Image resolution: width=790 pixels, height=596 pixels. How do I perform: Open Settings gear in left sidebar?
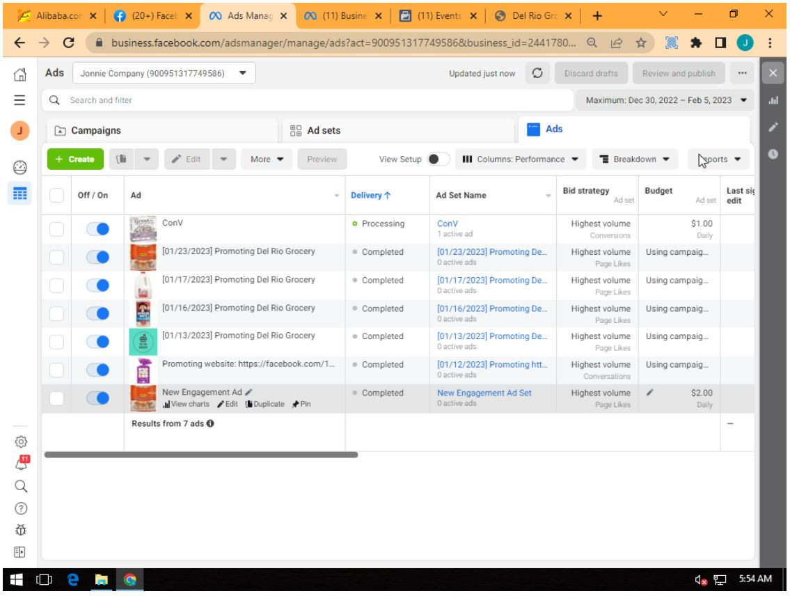(21, 442)
